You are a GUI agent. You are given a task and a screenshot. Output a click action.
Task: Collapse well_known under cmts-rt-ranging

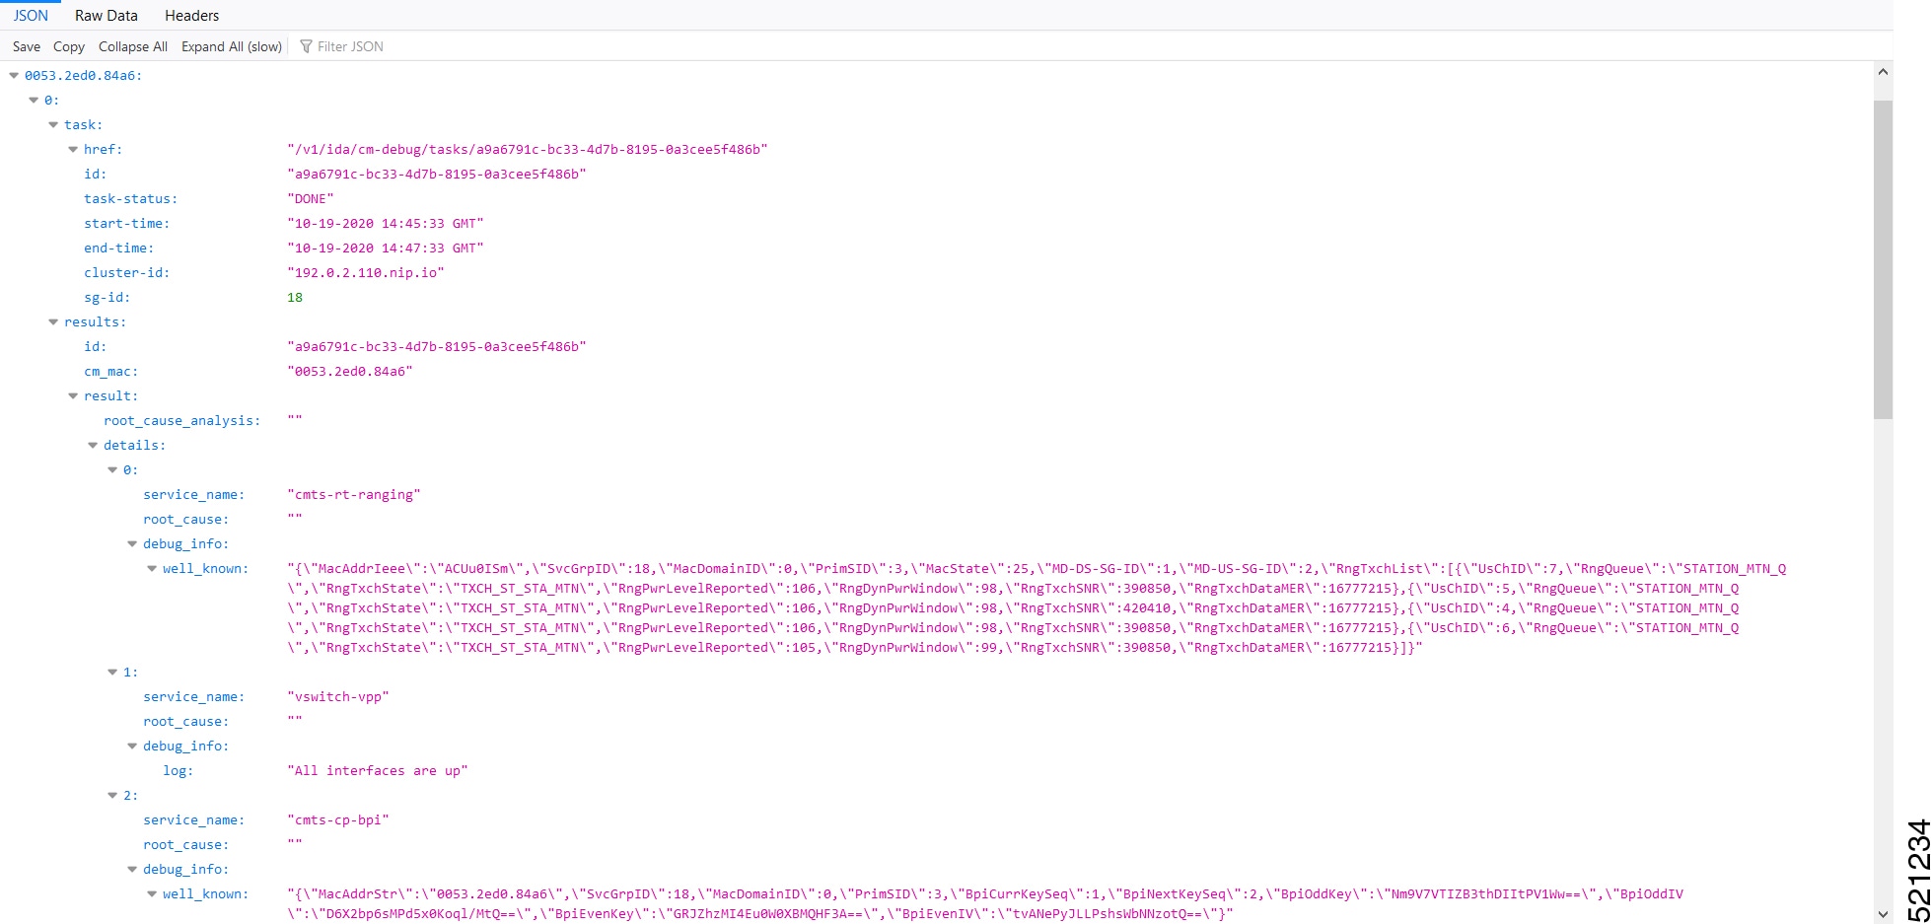click(x=152, y=568)
